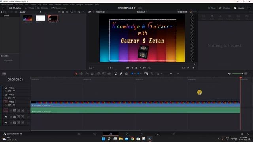Click the Overwrite Clip icon
The height and width of the screenshot is (142, 253).
(x=104, y=74)
